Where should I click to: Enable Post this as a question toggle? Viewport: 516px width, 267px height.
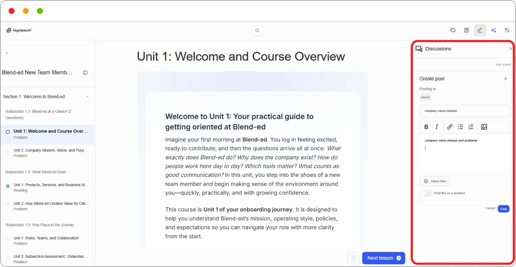pos(425,193)
